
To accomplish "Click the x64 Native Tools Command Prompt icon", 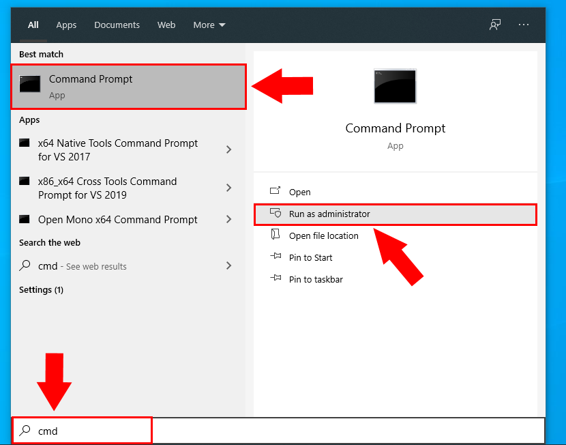I will [24, 143].
